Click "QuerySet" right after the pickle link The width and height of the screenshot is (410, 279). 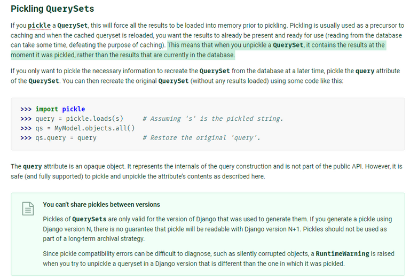[73, 25]
